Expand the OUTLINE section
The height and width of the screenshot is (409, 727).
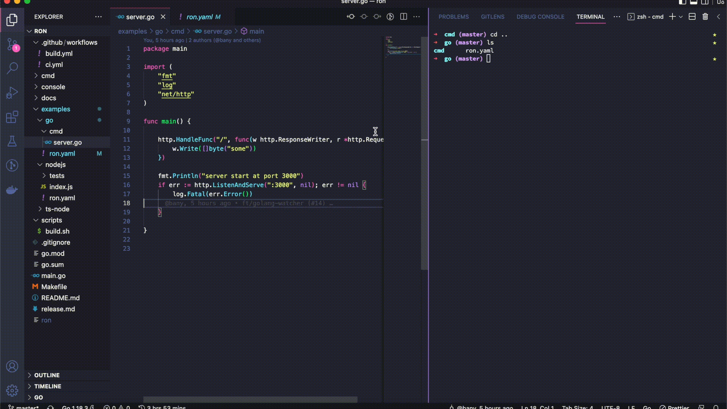tap(47, 375)
